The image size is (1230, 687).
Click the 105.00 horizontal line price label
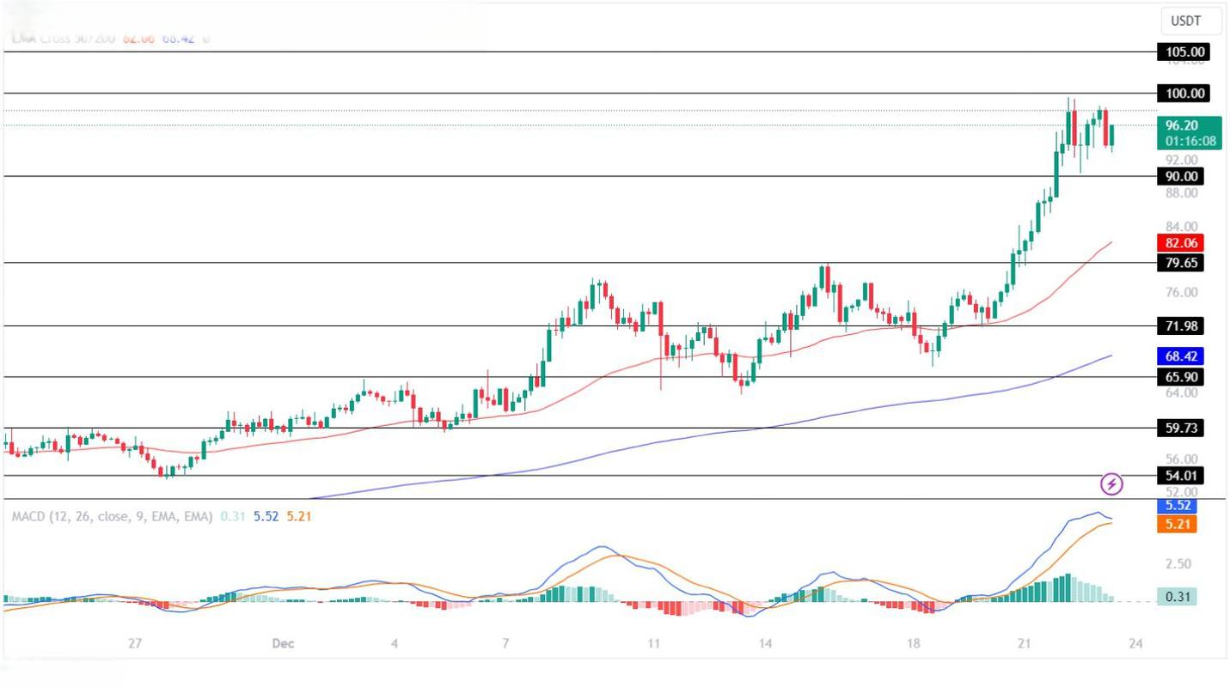[x=1184, y=52]
